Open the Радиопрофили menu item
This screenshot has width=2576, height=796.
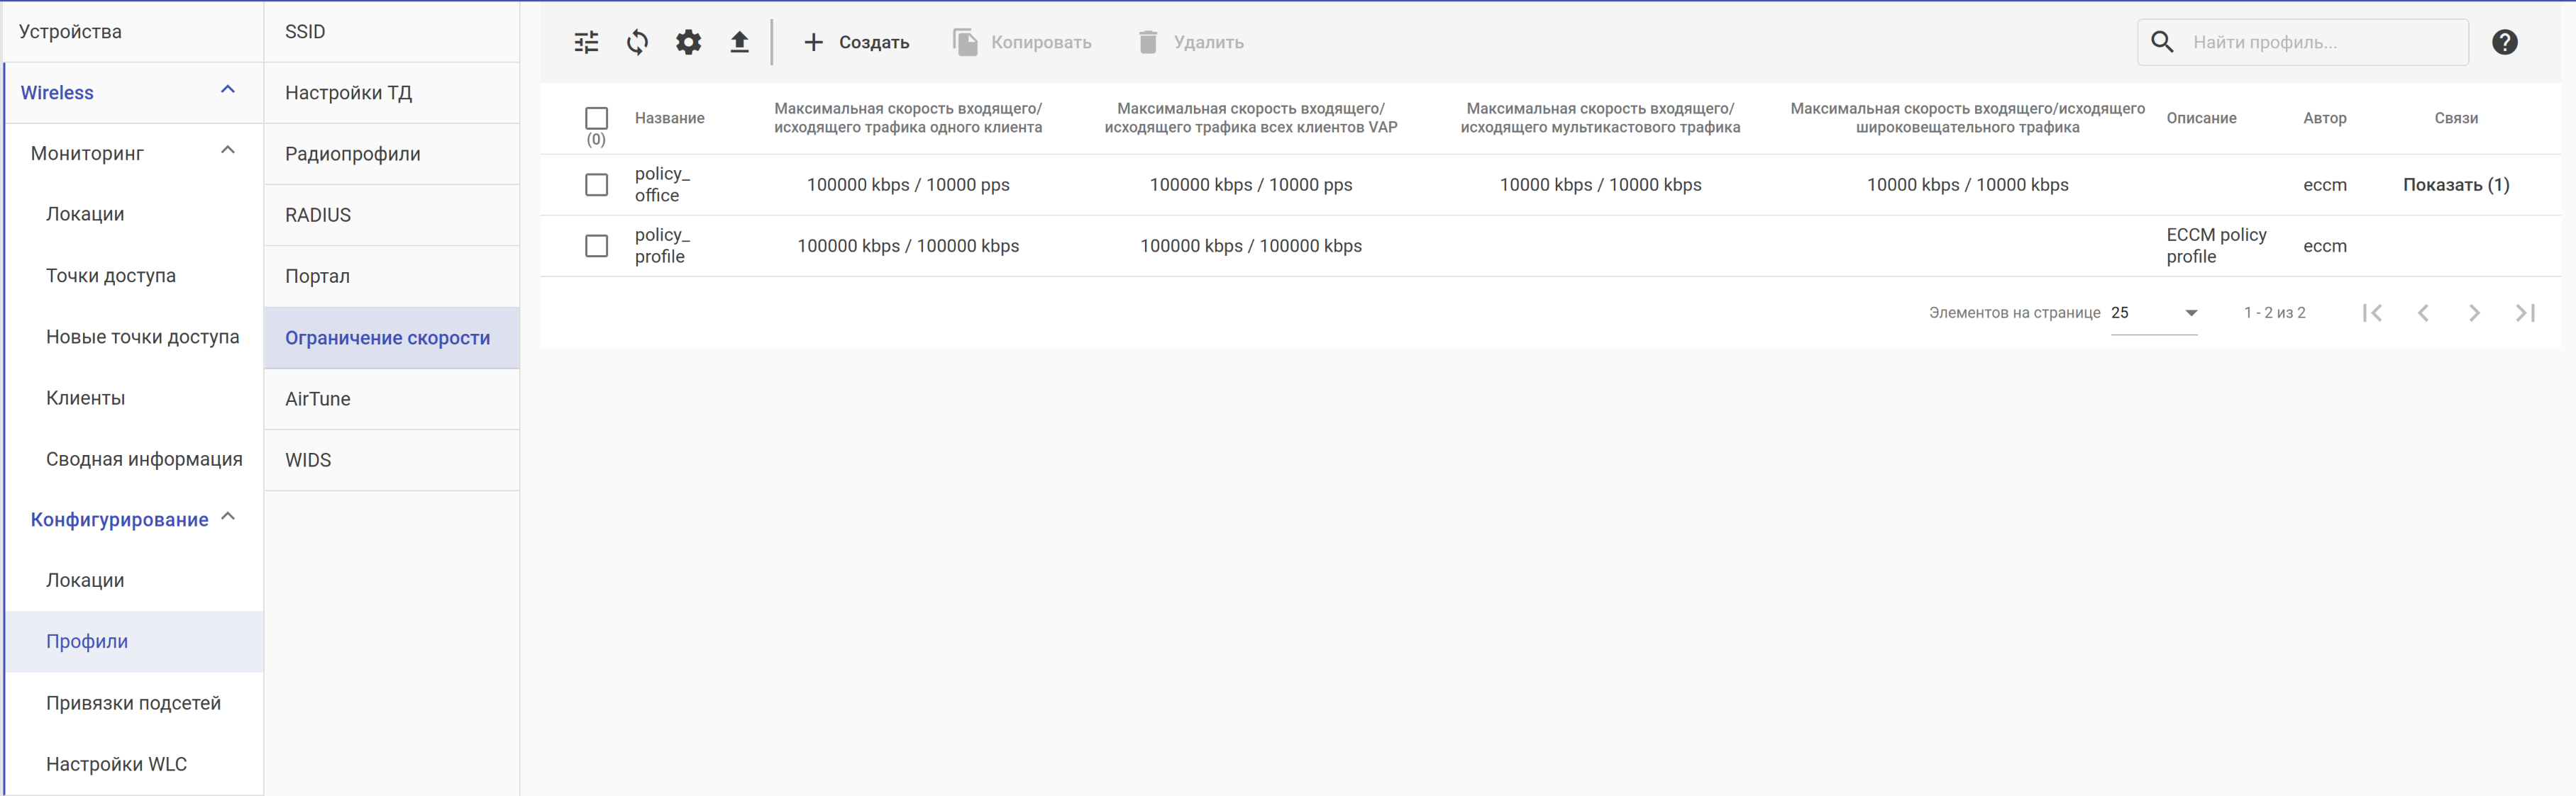tap(352, 154)
